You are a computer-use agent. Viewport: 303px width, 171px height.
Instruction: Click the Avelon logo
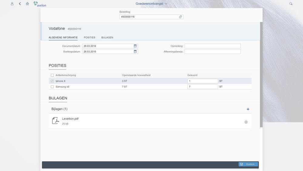[40, 4]
